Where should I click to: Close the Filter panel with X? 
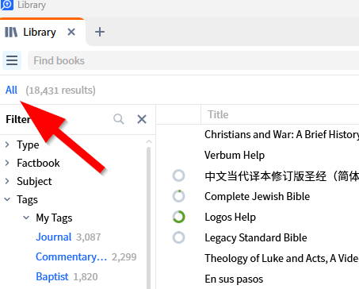[142, 119]
